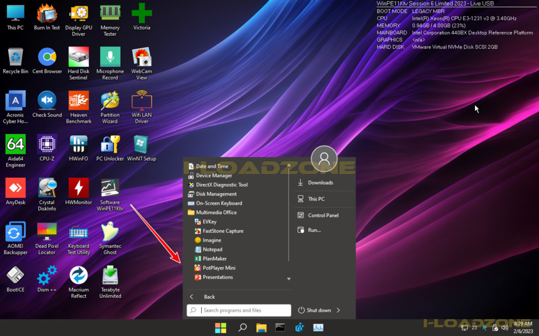The width and height of the screenshot is (539, 336).
Task: Launch Heaven Benchmark shortcut
Action: [x=78, y=108]
